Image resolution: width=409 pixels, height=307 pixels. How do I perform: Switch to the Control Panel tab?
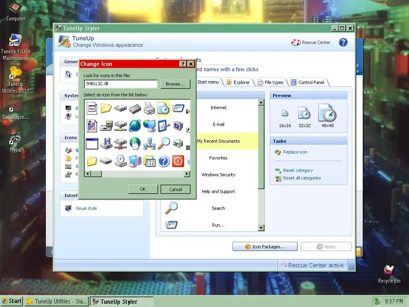(x=308, y=82)
